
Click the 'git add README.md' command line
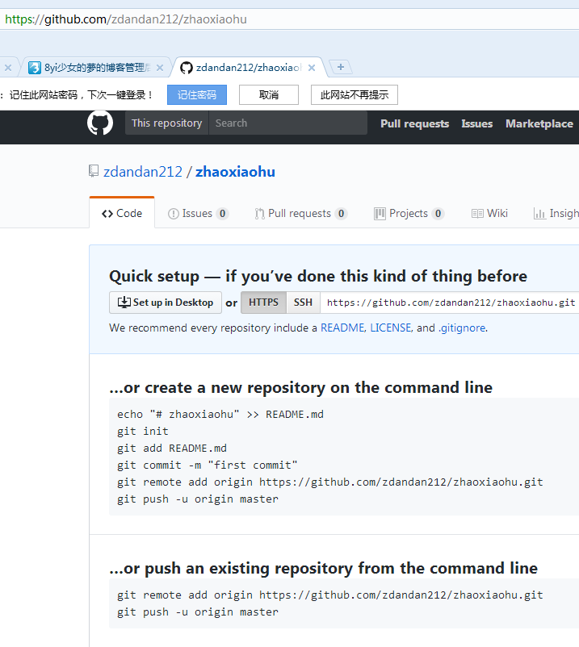point(172,448)
